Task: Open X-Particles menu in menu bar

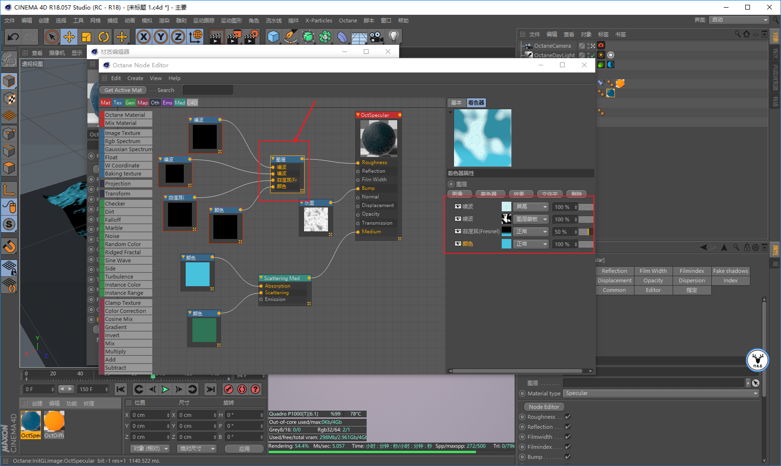Action: pos(319,21)
